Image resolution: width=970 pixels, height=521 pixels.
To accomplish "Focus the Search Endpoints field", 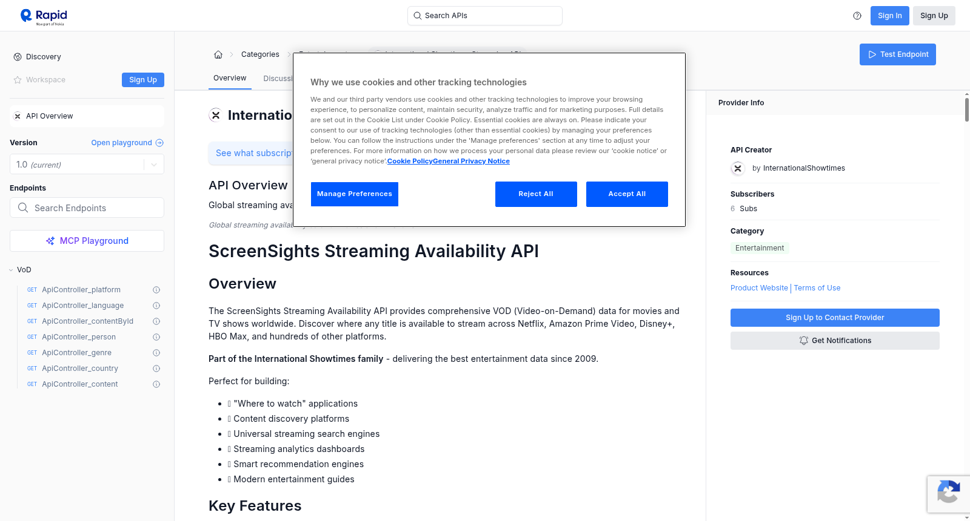I will click(x=87, y=208).
